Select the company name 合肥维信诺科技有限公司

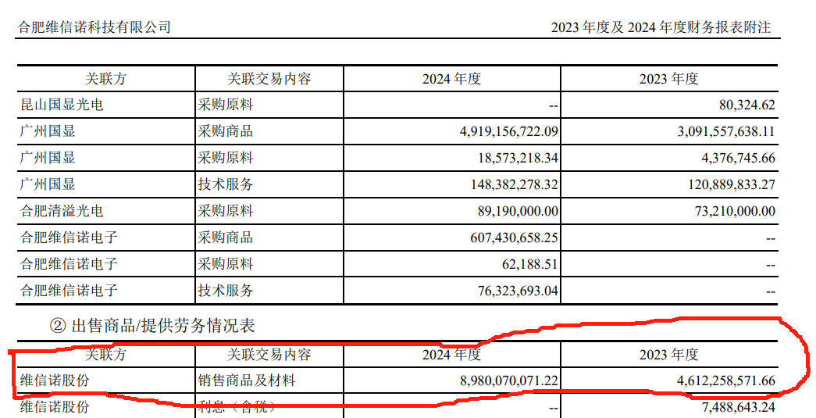click(x=94, y=27)
